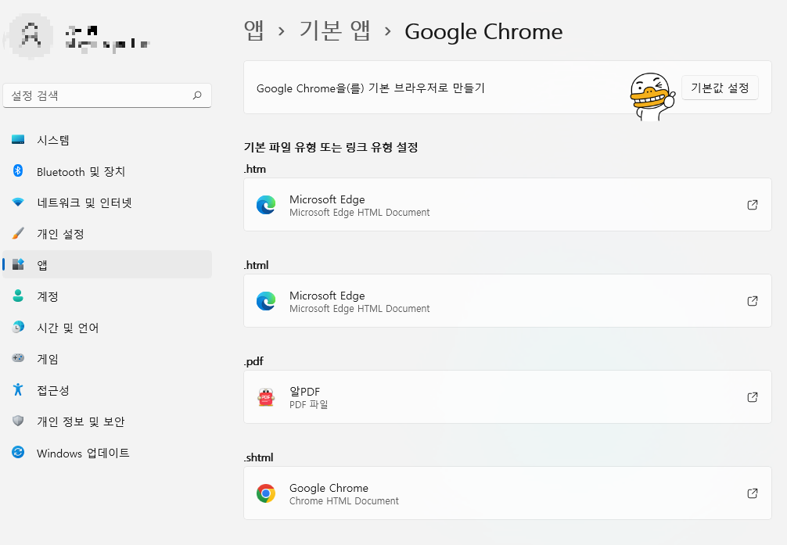Click in the 설정 검색 field
The height and width of the screenshot is (545, 787).
tap(107, 95)
